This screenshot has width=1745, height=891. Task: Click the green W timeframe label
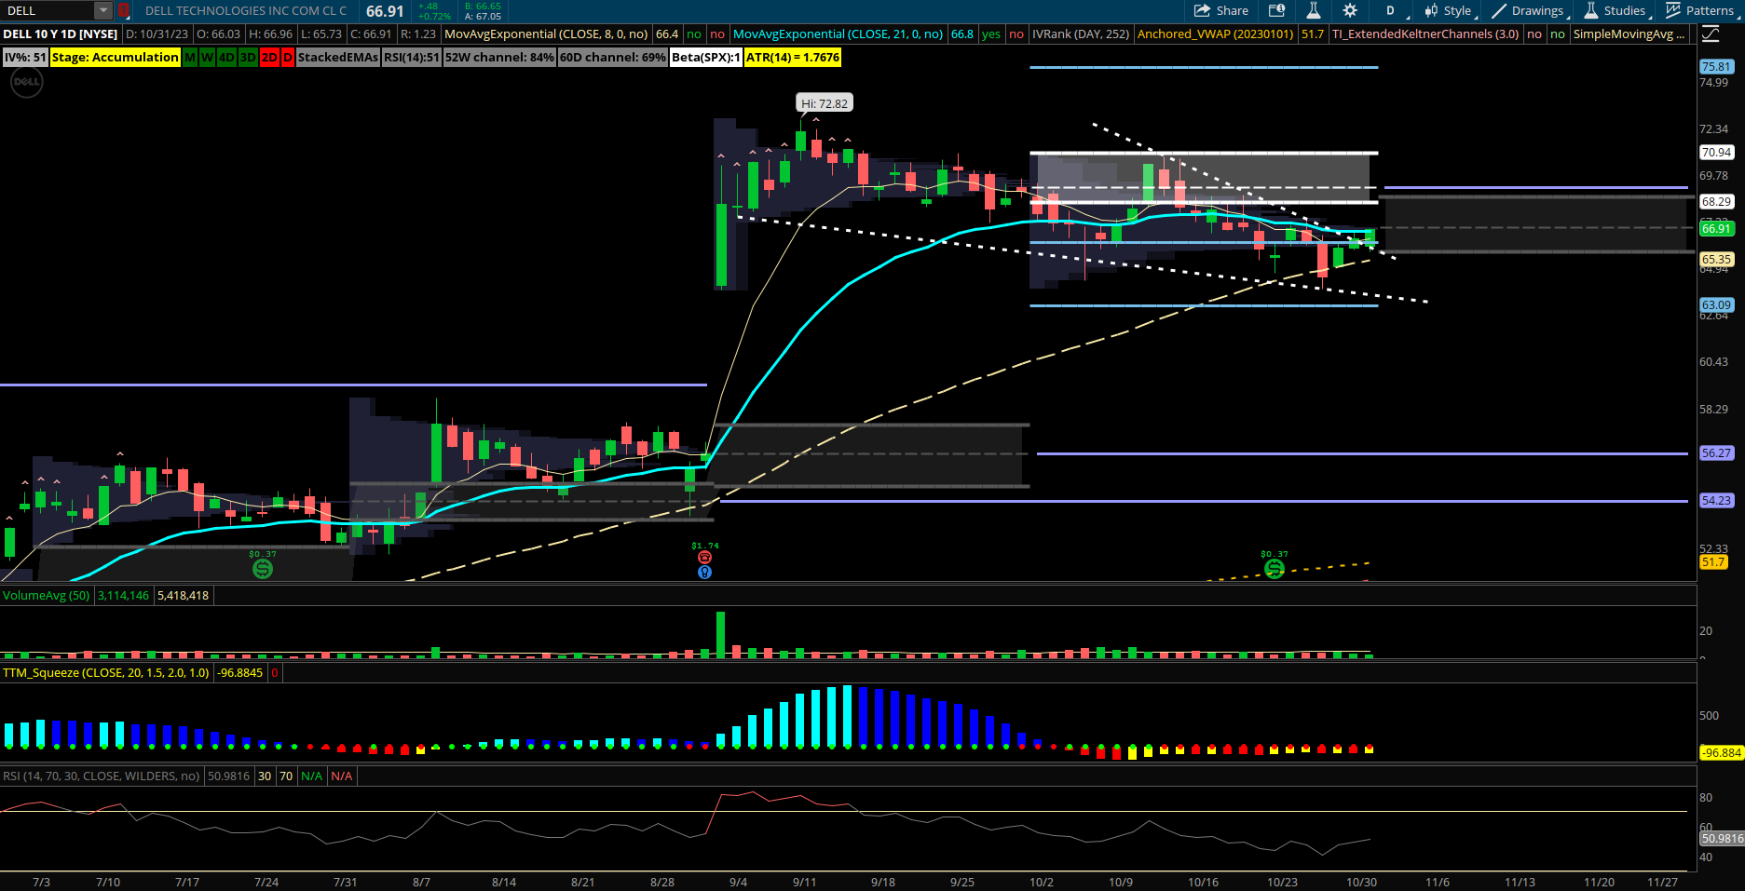[208, 58]
